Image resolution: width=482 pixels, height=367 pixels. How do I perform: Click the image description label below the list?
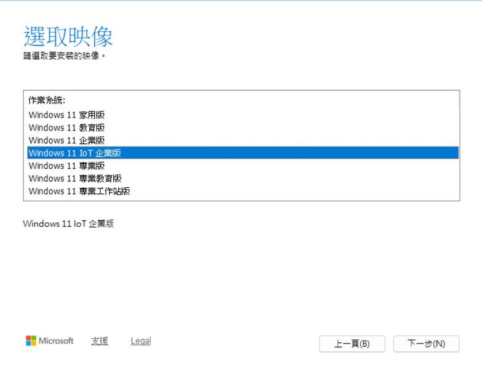click(x=68, y=224)
